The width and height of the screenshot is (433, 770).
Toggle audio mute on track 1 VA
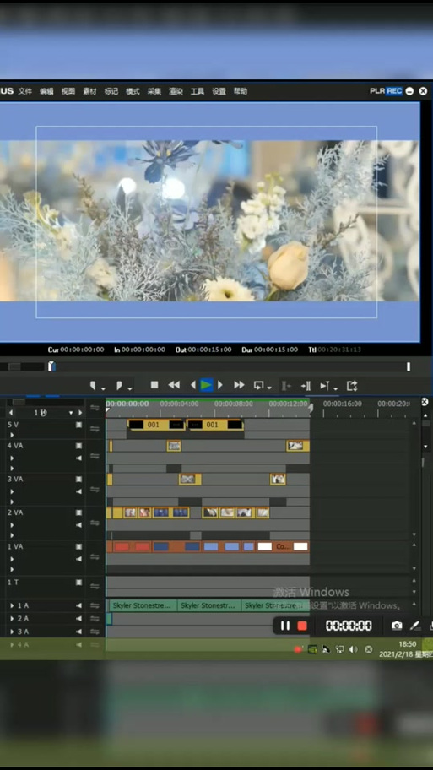(78, 559)
